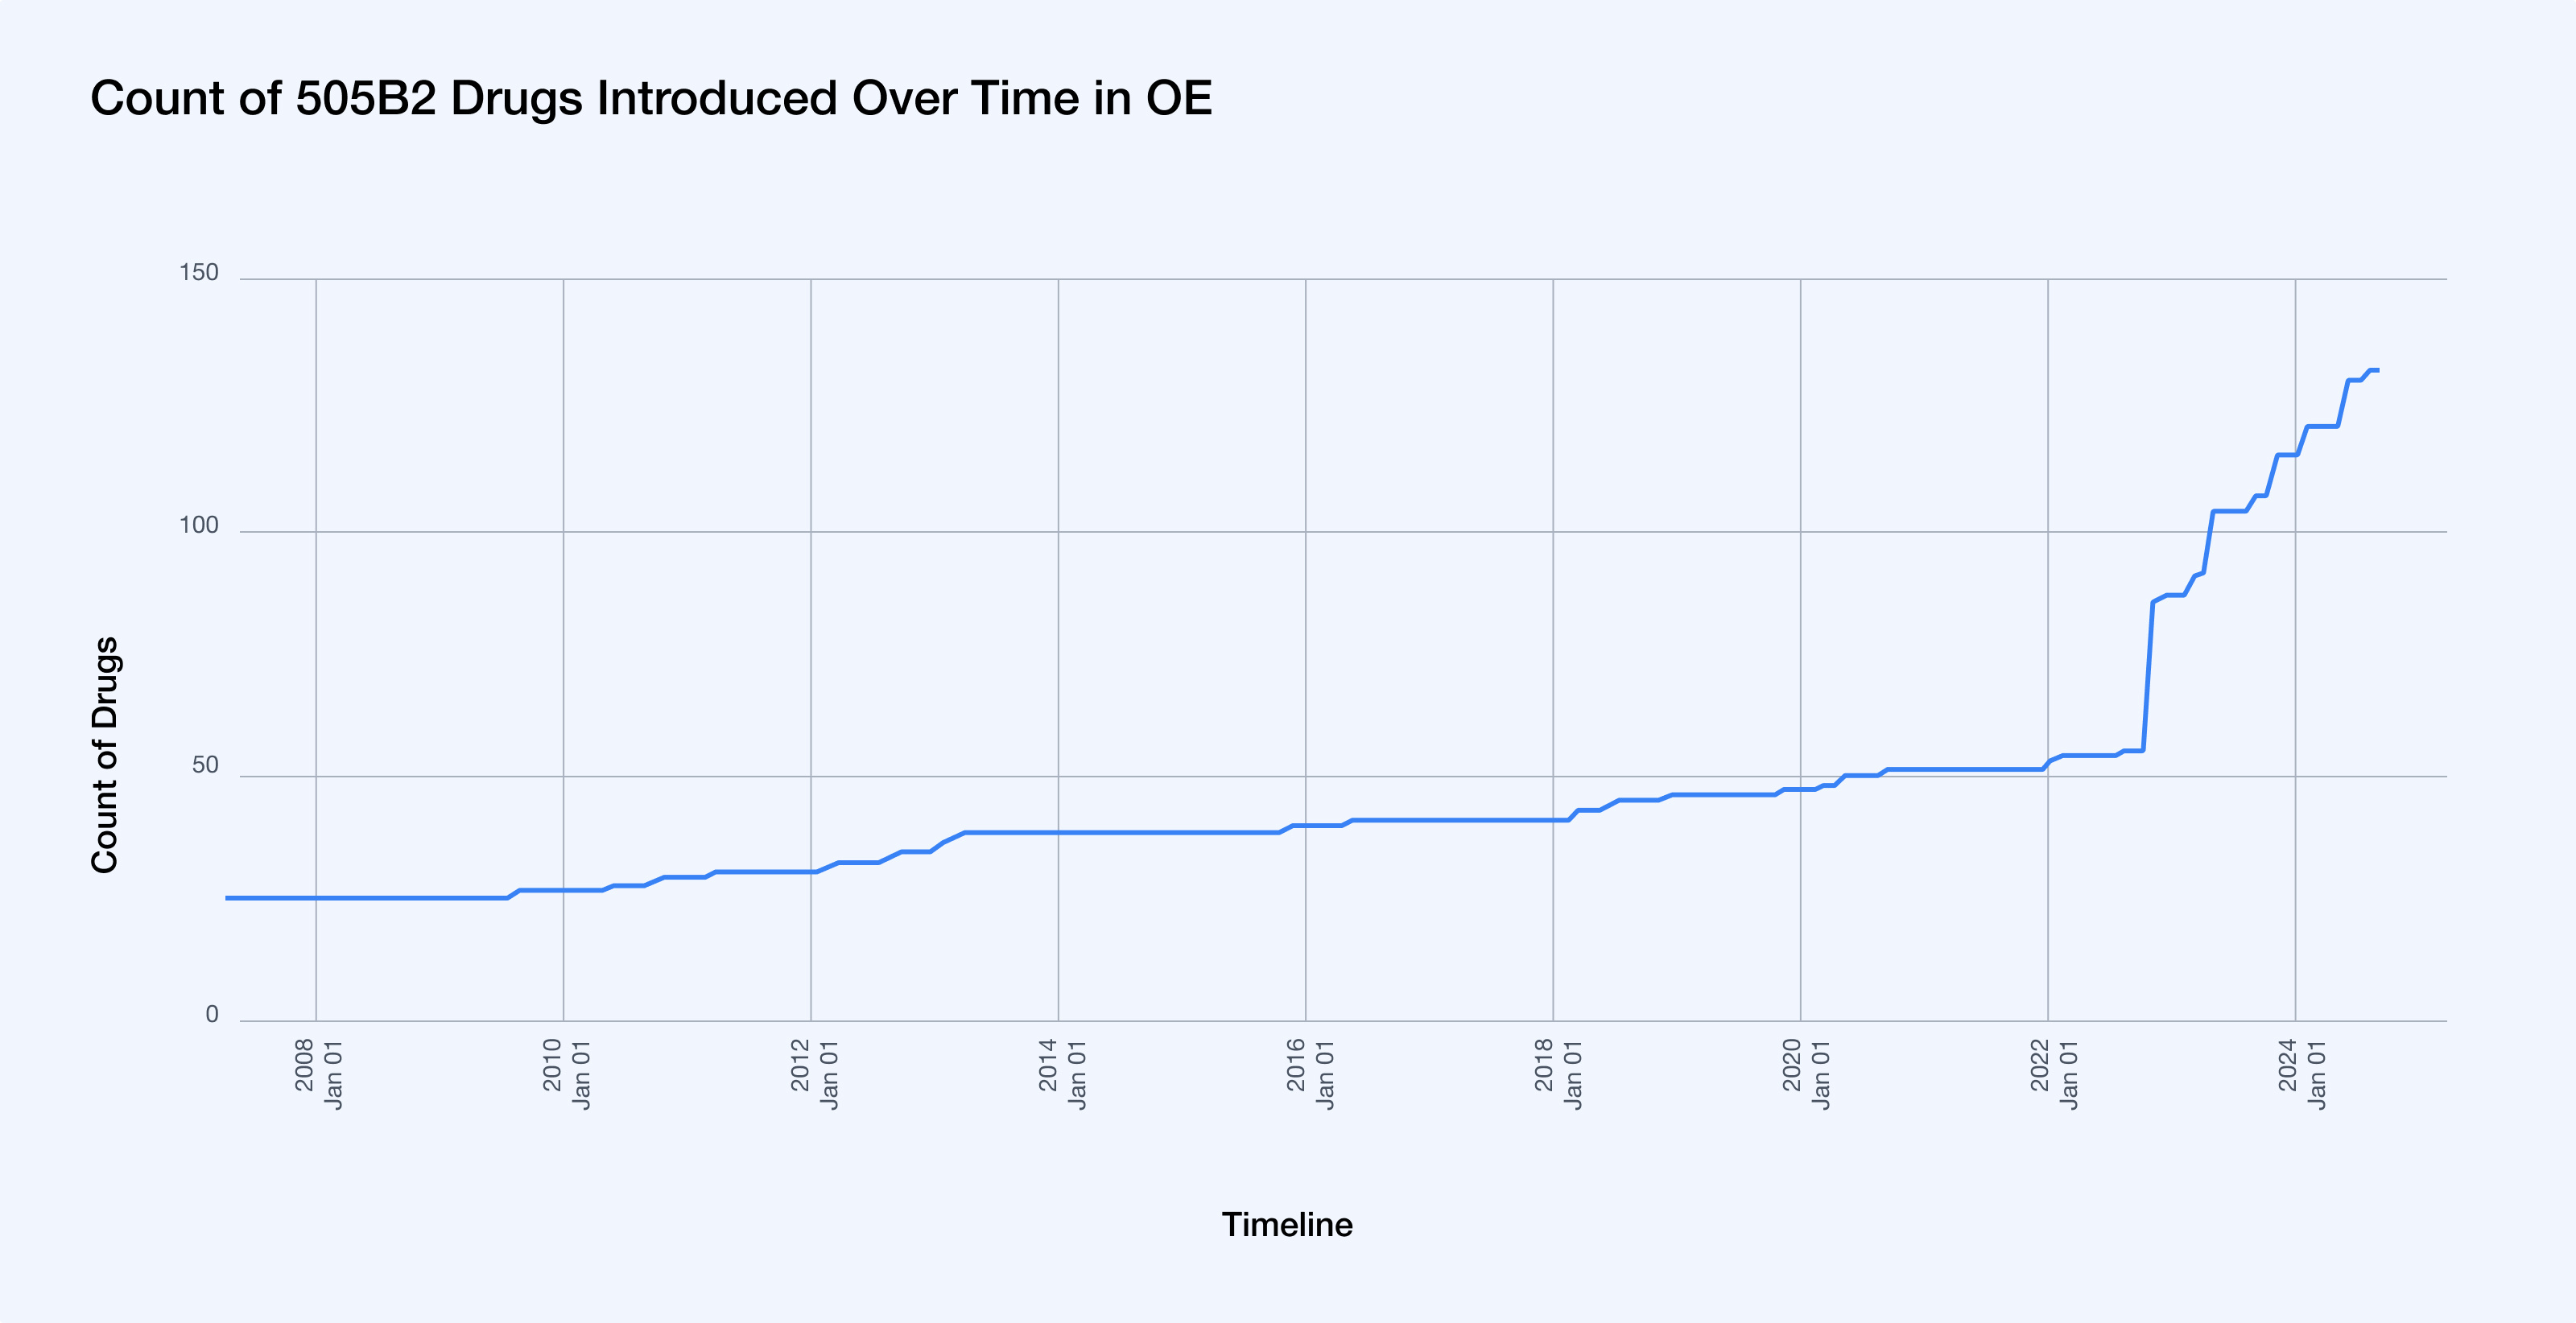Click the steep late-2022 jump in the line
Screen dimensions: 2576x1323
(2148, 676)
